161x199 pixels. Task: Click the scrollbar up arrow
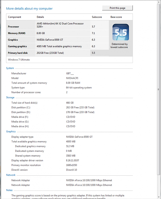coord(159,2)
